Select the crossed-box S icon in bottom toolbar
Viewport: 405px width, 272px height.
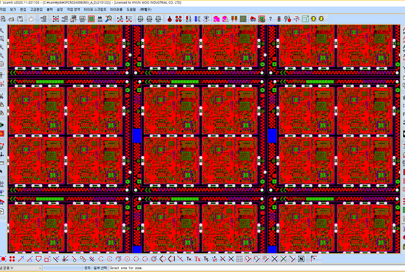click(x=301, y=259)
